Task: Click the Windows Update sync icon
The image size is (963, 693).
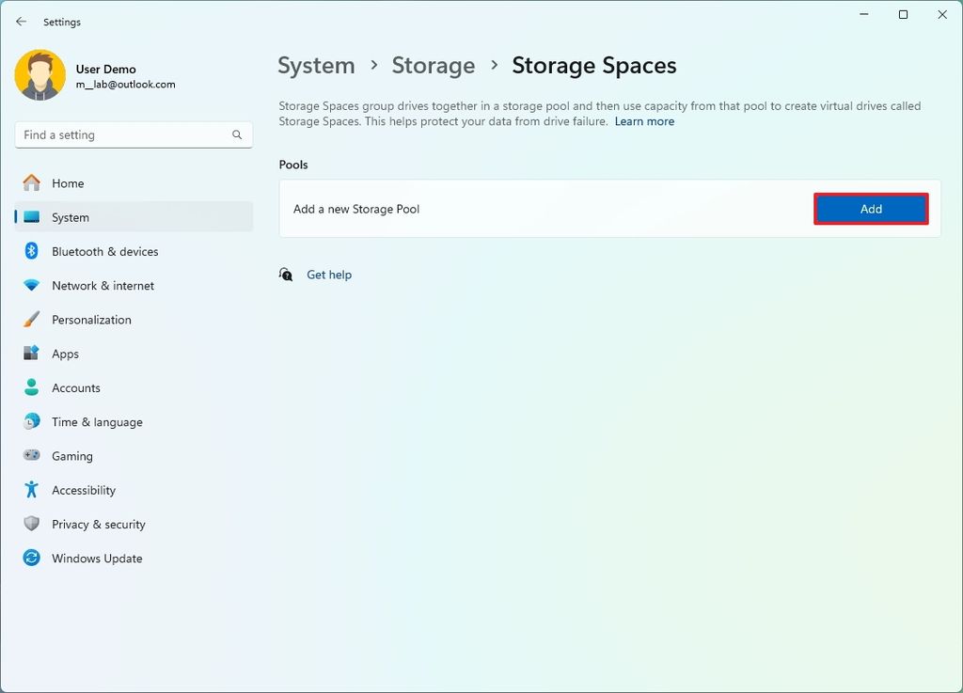Action: pos(32,559)
